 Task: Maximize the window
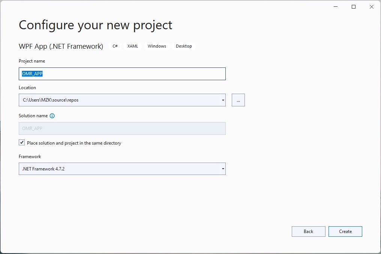[353, 6]
